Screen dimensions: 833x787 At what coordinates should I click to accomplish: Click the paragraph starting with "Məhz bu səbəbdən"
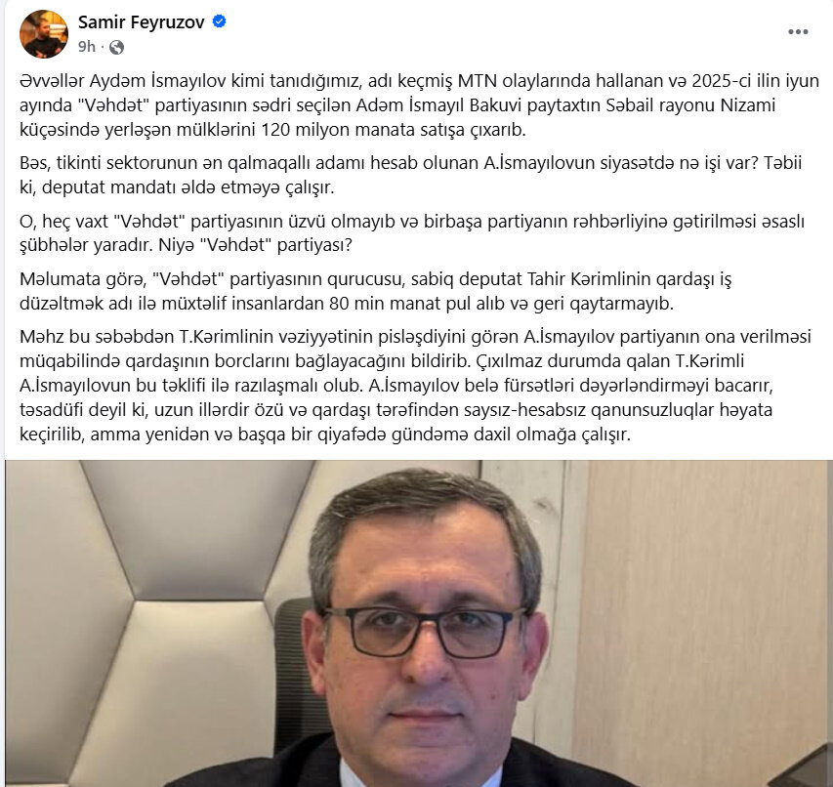415,385
